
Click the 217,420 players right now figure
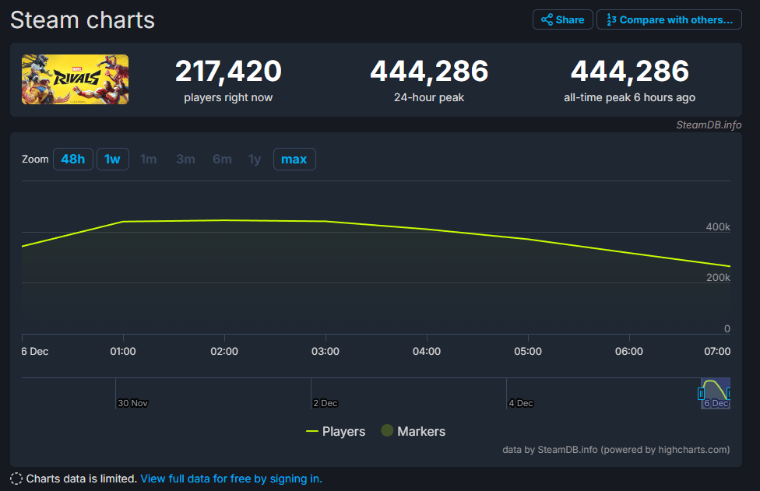[x=228, y=71]
